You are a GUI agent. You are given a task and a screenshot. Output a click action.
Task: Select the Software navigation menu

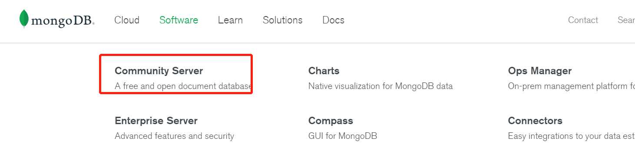(179, 20)
